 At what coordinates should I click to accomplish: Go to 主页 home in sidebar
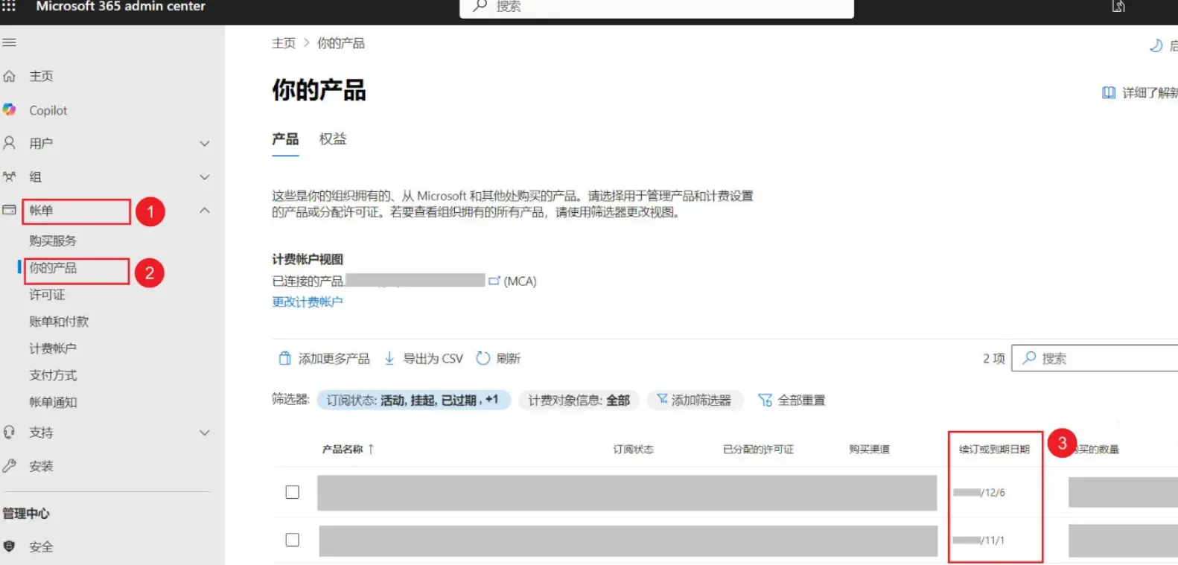click(40, 76)
